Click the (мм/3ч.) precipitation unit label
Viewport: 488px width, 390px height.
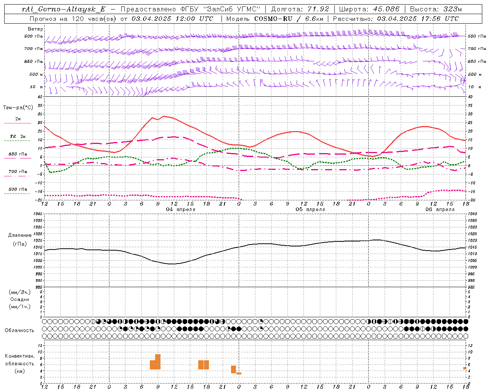point(20,292)
